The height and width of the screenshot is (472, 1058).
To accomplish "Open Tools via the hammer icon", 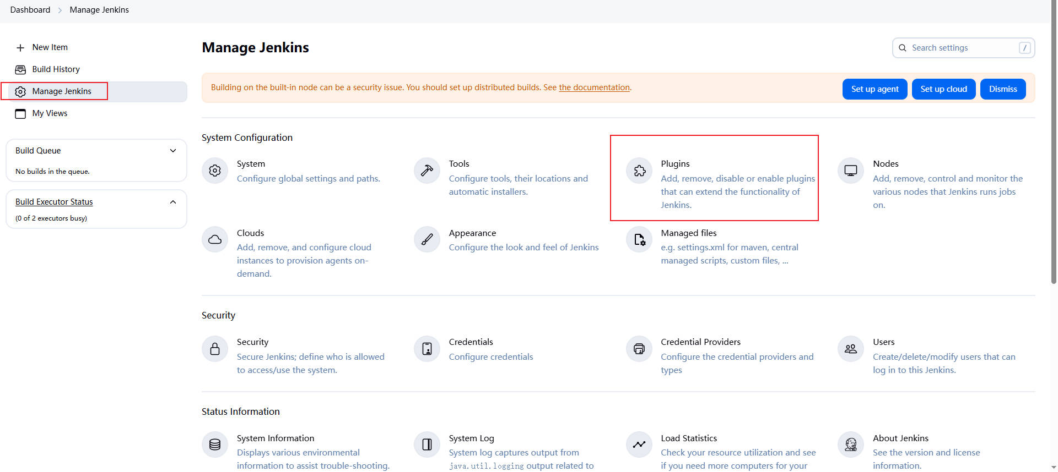I will (x=427, y=171).
